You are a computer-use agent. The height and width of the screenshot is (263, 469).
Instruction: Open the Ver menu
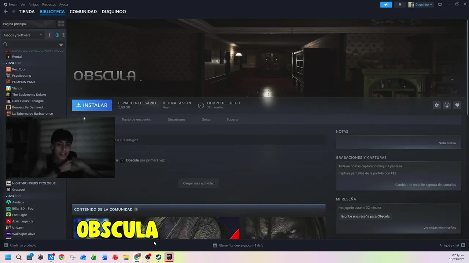point(23,4)
